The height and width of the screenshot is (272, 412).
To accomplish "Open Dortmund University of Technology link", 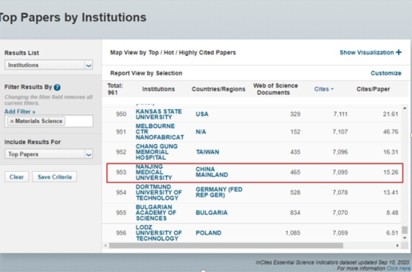I will (158, 192).
